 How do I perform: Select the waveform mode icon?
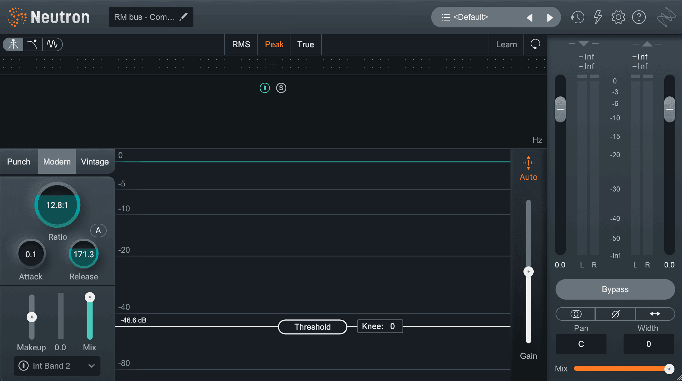(x=52, y=44)
